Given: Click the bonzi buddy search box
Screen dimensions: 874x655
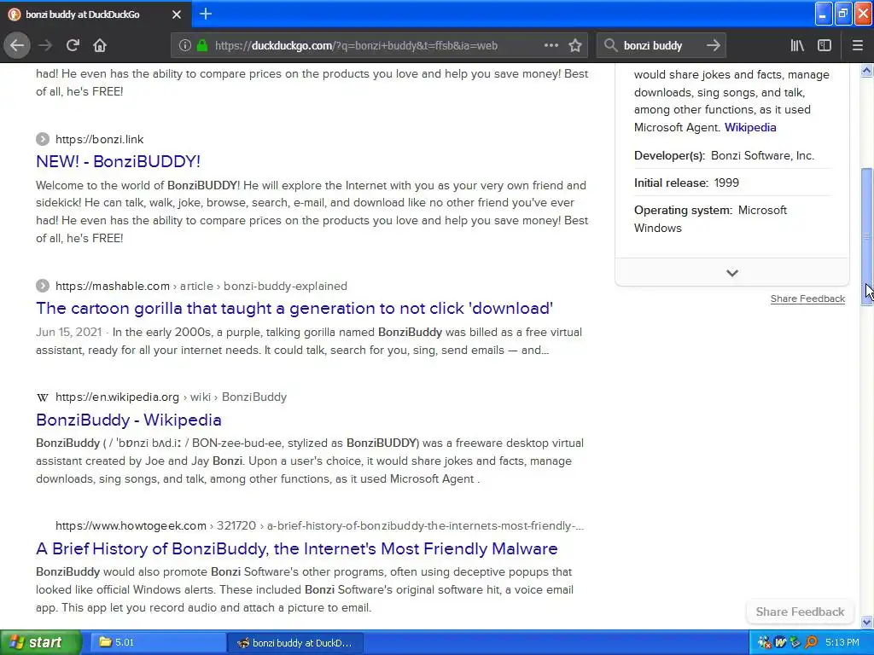Looking at the screenshot, I should coord(661,46).
